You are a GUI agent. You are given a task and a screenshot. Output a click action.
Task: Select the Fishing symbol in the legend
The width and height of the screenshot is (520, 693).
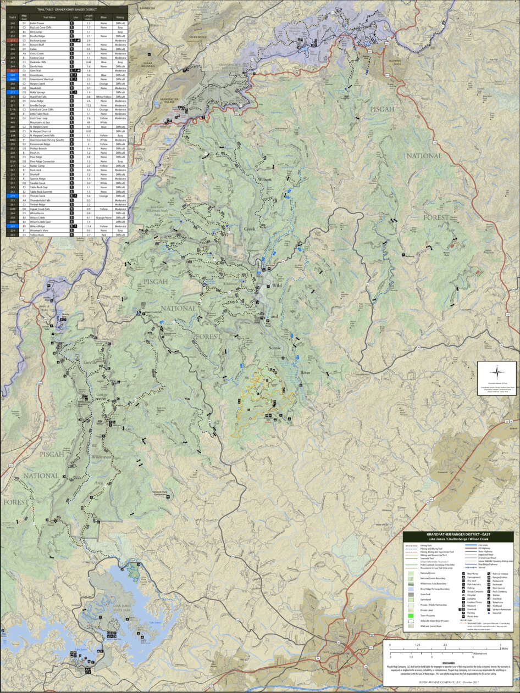[x=463, y=588]
